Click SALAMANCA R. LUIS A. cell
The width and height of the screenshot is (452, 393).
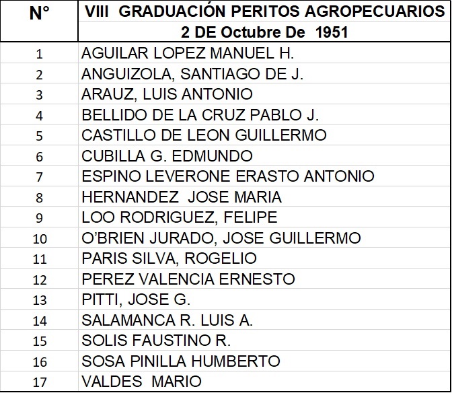[x=264, y=320]
